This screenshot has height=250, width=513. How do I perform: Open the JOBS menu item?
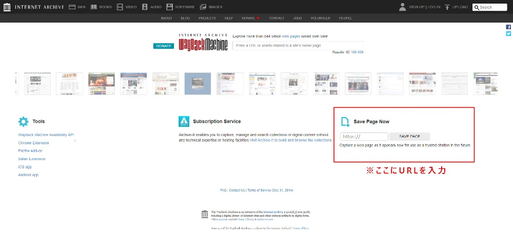(x=298, y=18)
